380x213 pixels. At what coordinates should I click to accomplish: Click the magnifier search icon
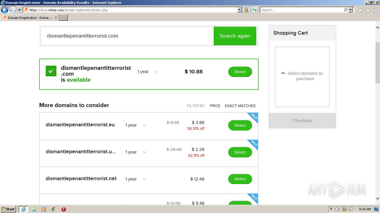point(346,10)
